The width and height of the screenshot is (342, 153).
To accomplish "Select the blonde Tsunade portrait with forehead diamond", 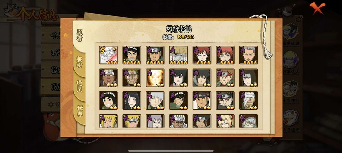I will pyautogui.click(x=225, y=121).
